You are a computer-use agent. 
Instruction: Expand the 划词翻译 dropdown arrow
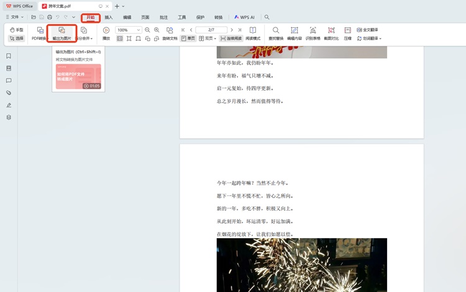[x=380, y=38]
